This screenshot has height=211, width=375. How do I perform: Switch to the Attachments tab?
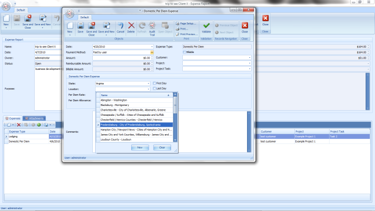tap(35, 119)
